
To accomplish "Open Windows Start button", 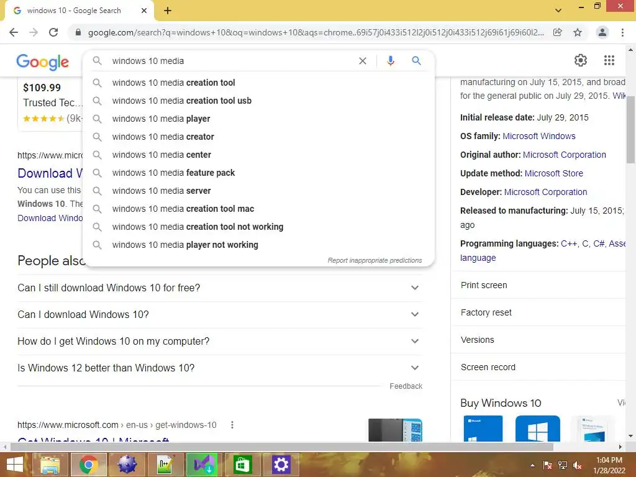I will pyautogui.click(x=15, y=465).
